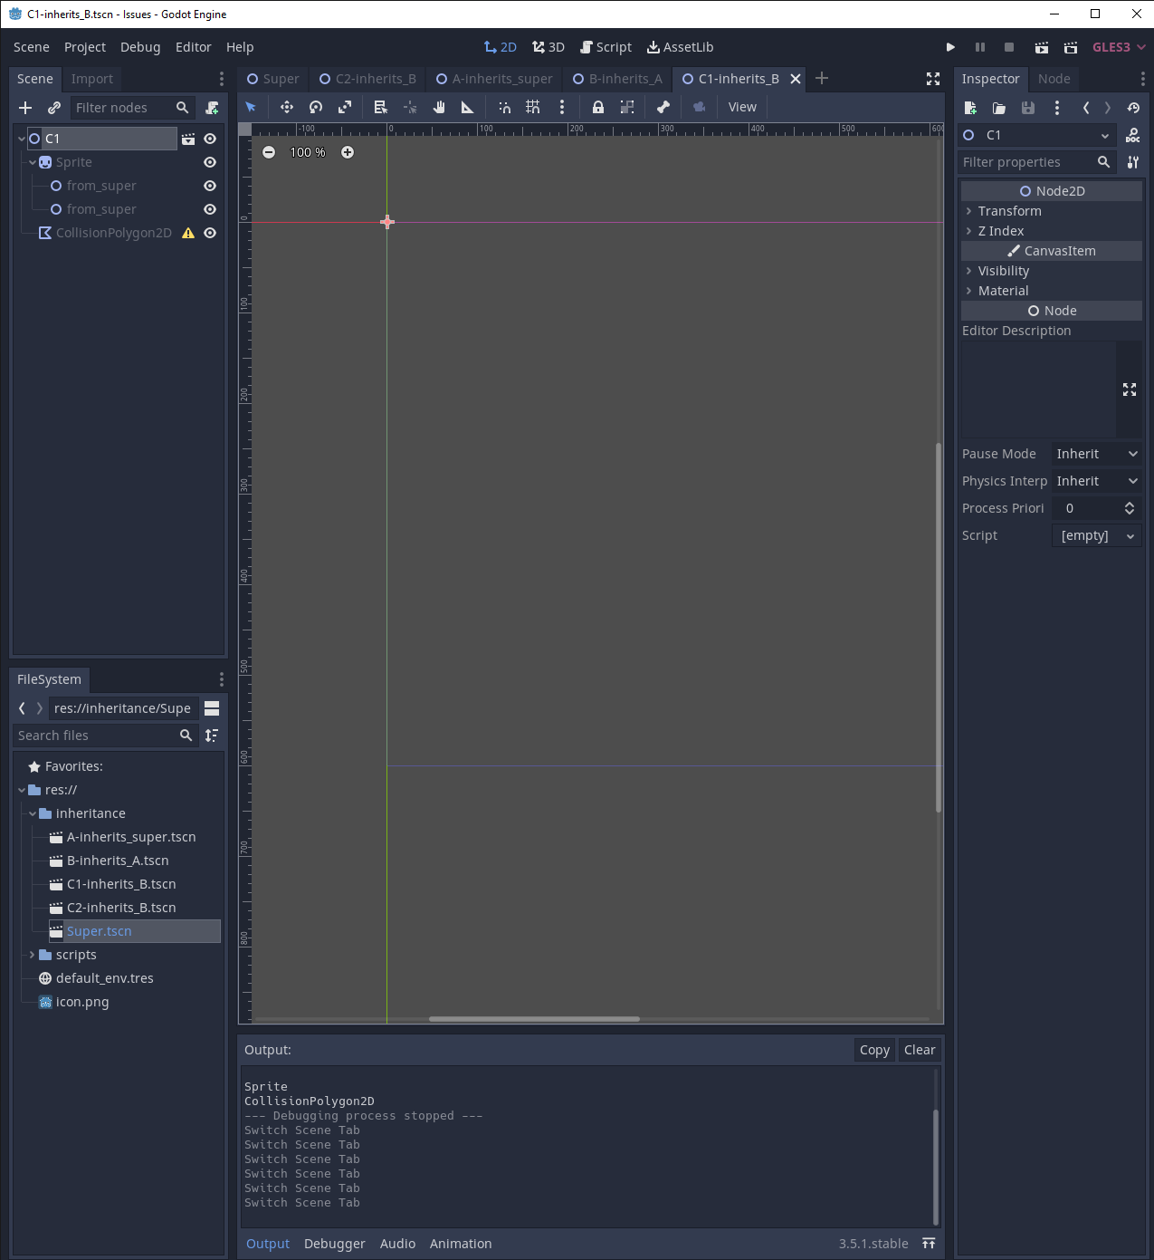The height and width of the screenshot is (1260, 1154).
Task: Toggle visibility of Sprite node
Action: (x=210, y=162)
